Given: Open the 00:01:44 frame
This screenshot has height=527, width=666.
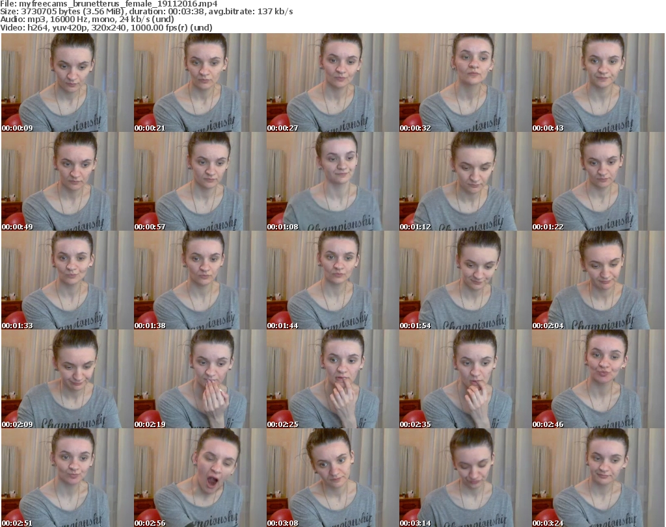Looking at the screenshot, I should tap(332, 280).
